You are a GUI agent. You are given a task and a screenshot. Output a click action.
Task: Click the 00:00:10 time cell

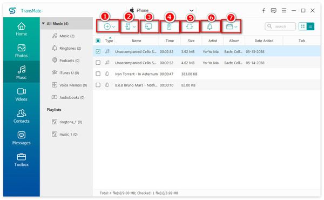click(x=166, y=85)
